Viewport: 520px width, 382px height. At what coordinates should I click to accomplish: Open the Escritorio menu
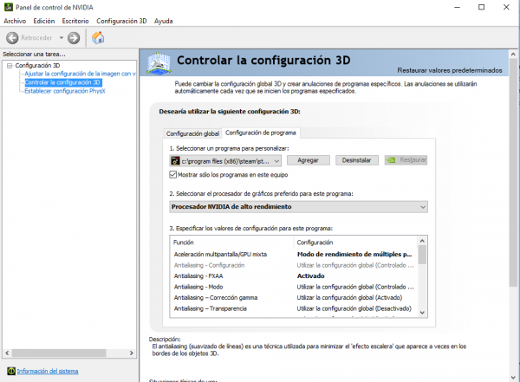(x=75, y=21)
